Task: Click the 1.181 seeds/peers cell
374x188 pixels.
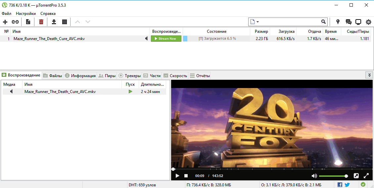Action: 364,39
